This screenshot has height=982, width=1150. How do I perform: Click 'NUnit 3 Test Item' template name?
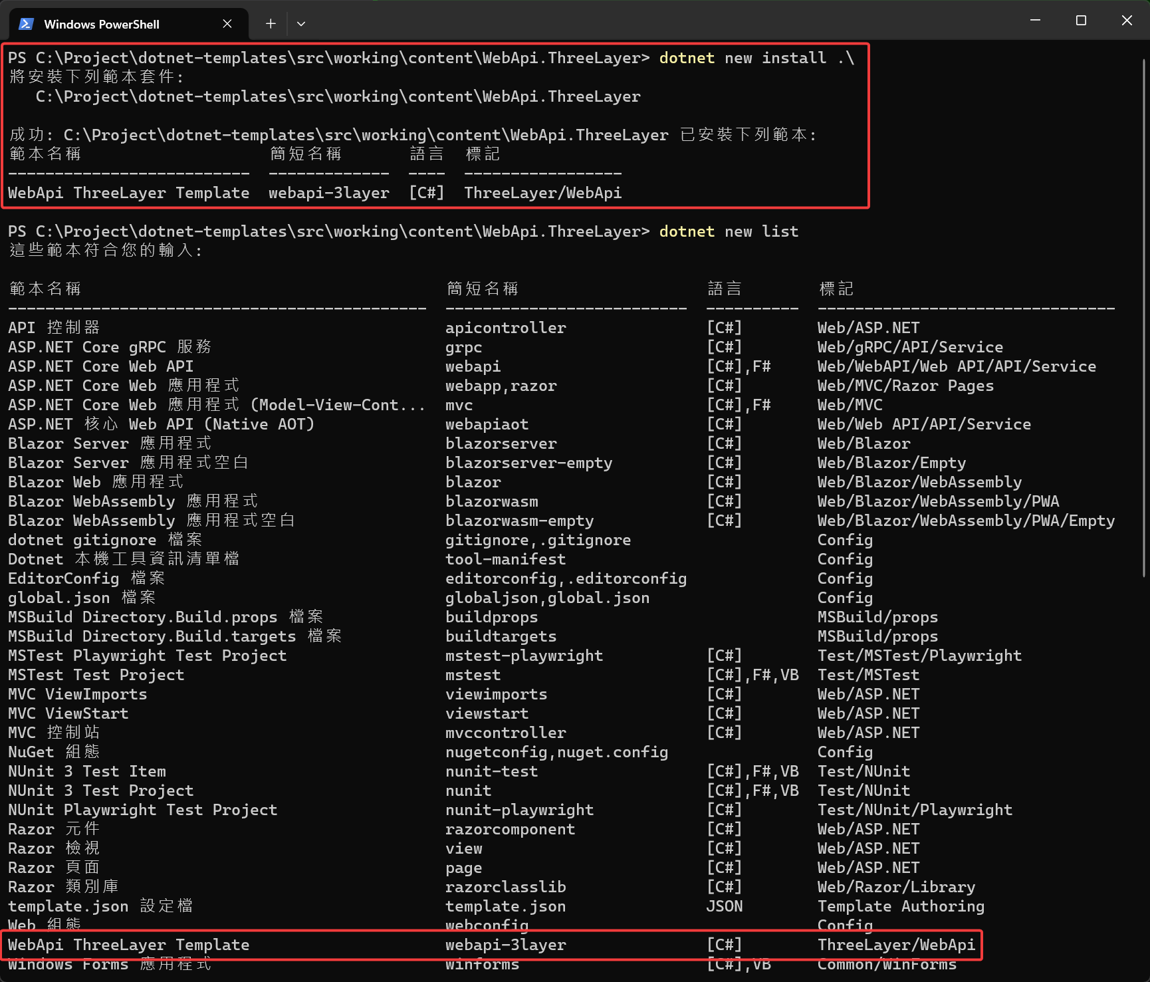coord(87,772)
